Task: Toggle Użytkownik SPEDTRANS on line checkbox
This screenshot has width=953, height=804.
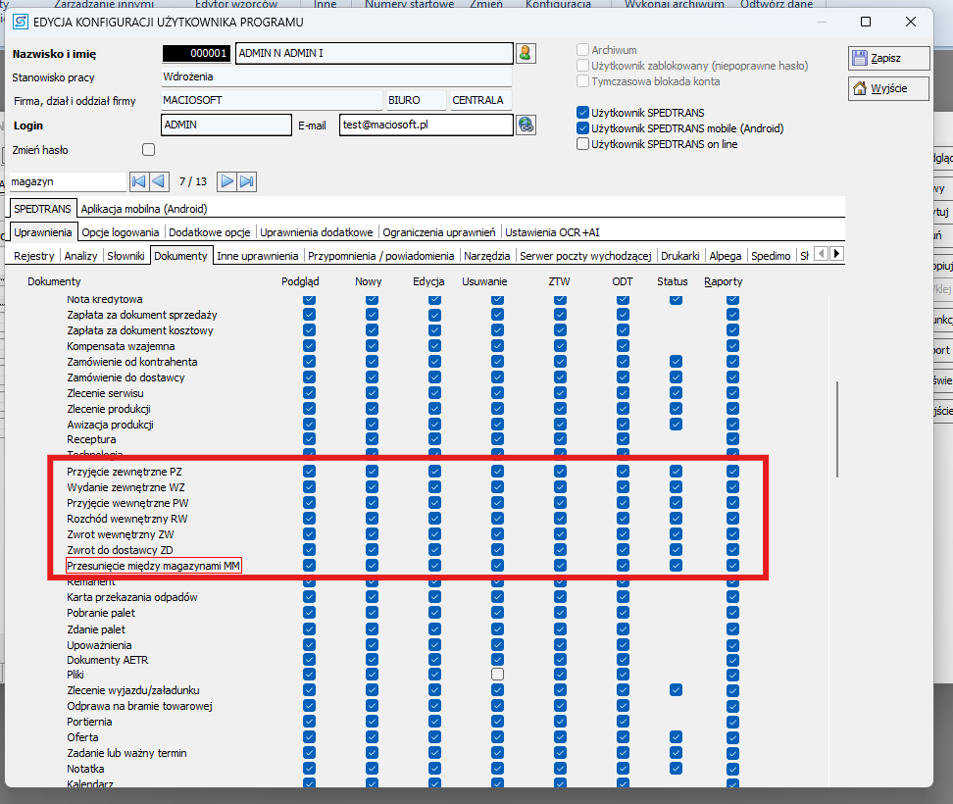Action: point(583,144)
